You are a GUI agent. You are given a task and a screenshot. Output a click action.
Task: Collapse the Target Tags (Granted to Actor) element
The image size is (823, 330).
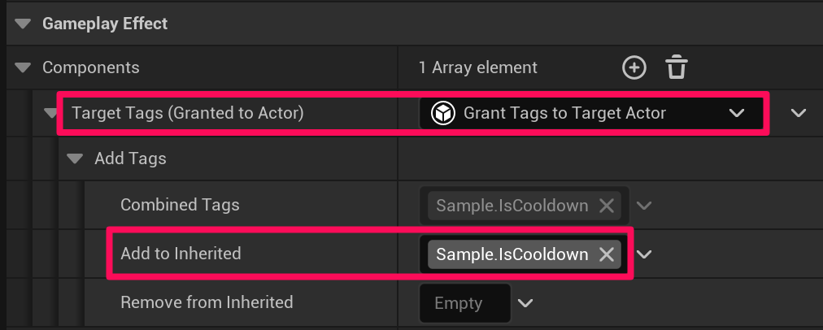tap(50, 113)
